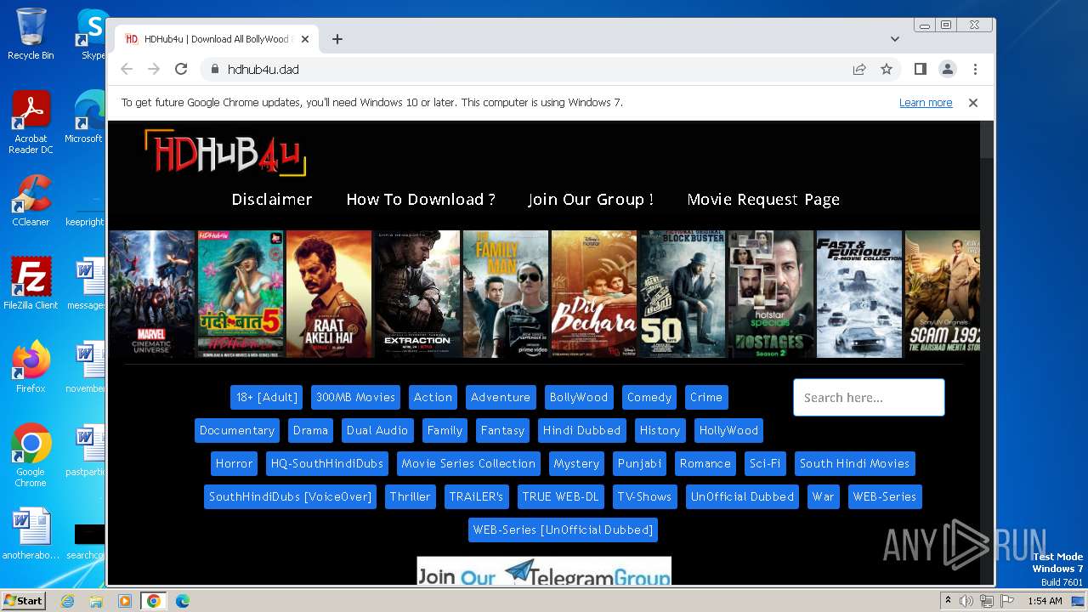
Task: Select the Action category tag
Action: tap(433, 398)
